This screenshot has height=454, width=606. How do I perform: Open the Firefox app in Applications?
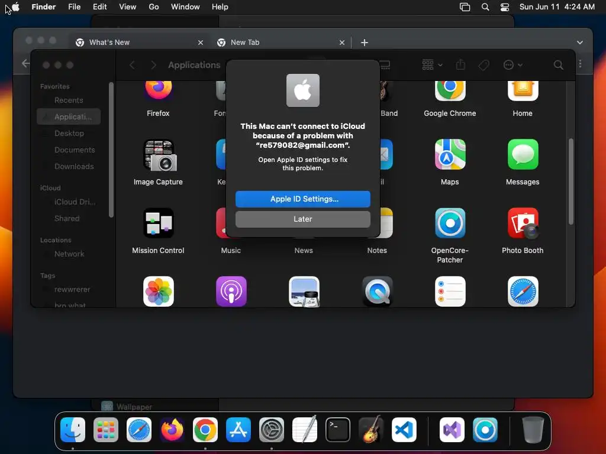click(x=158, y=90)
